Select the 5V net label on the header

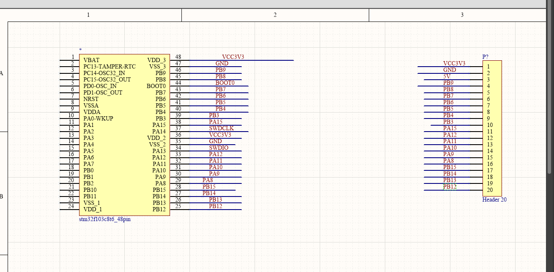pos(447,76)
